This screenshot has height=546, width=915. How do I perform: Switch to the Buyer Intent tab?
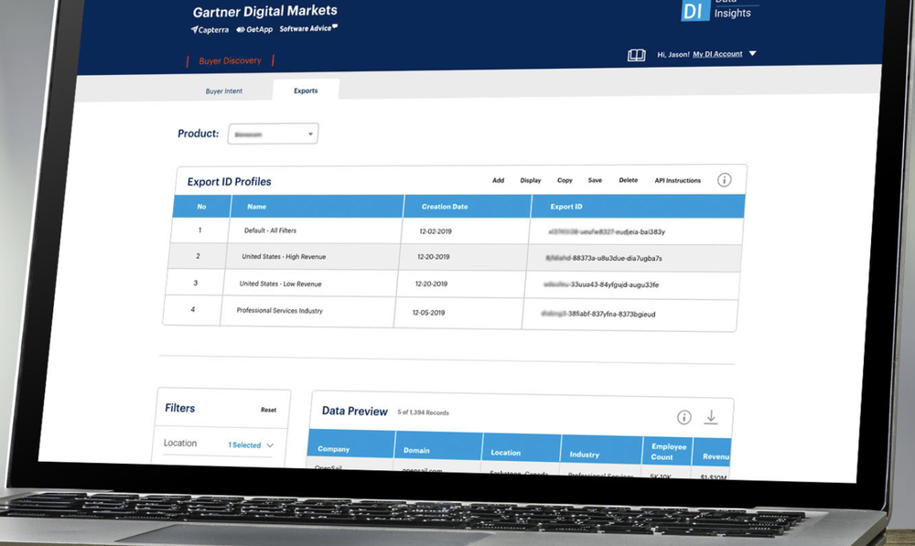click(223, 91)
